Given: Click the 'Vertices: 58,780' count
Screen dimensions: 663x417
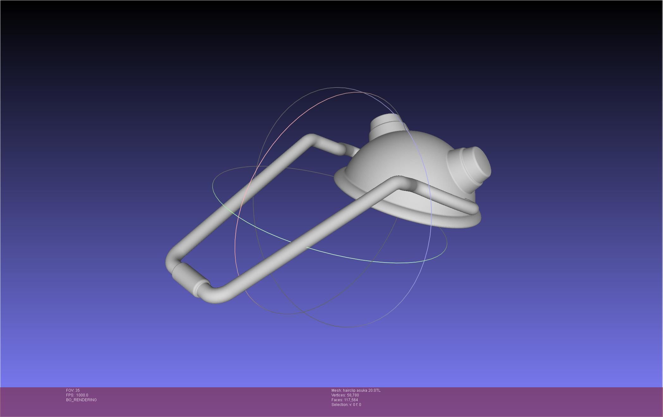Looking at the screenshot, I should click(345, 395).
